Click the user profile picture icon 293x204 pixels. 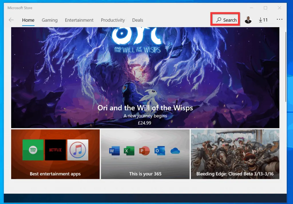(248, 19)
